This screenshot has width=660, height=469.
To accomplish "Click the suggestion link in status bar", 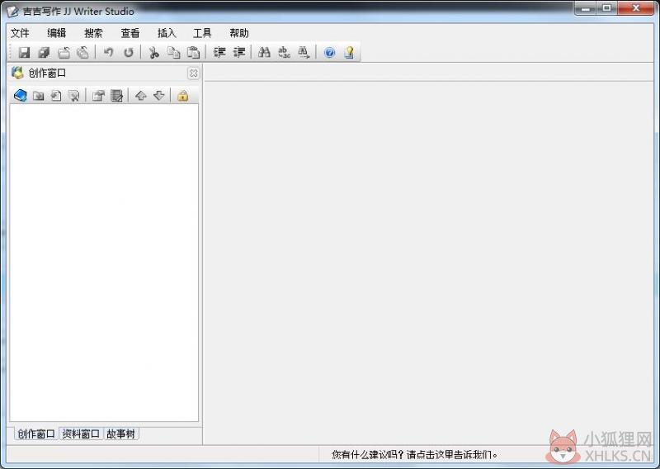I will (x=415, y=455).
